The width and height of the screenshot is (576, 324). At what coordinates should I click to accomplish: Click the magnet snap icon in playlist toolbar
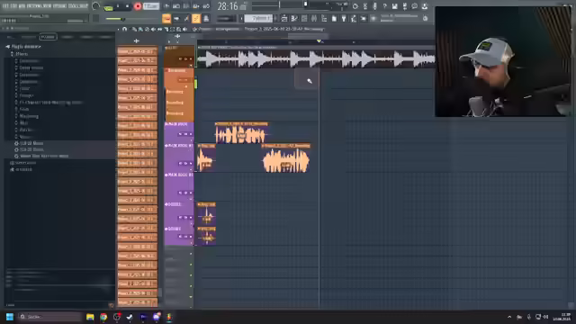point(124,29)
